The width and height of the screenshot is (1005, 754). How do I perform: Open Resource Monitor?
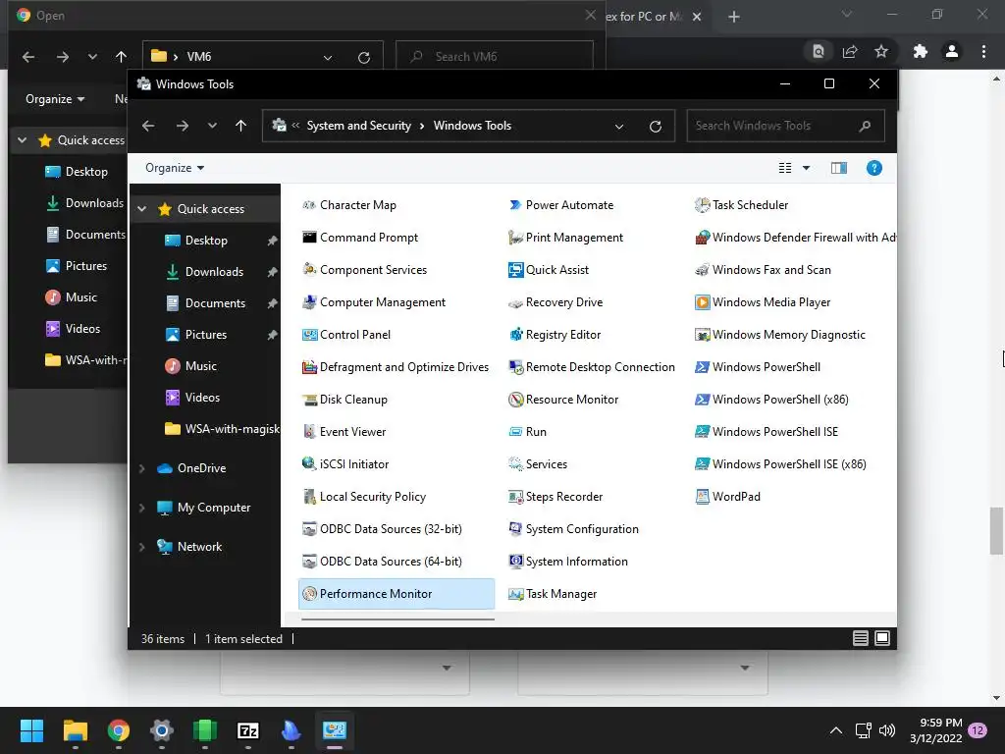coord(563,400)
